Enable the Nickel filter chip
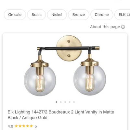The width and height of the screenshot is (130, 130). pyautogui.click(x=57, y=15)
